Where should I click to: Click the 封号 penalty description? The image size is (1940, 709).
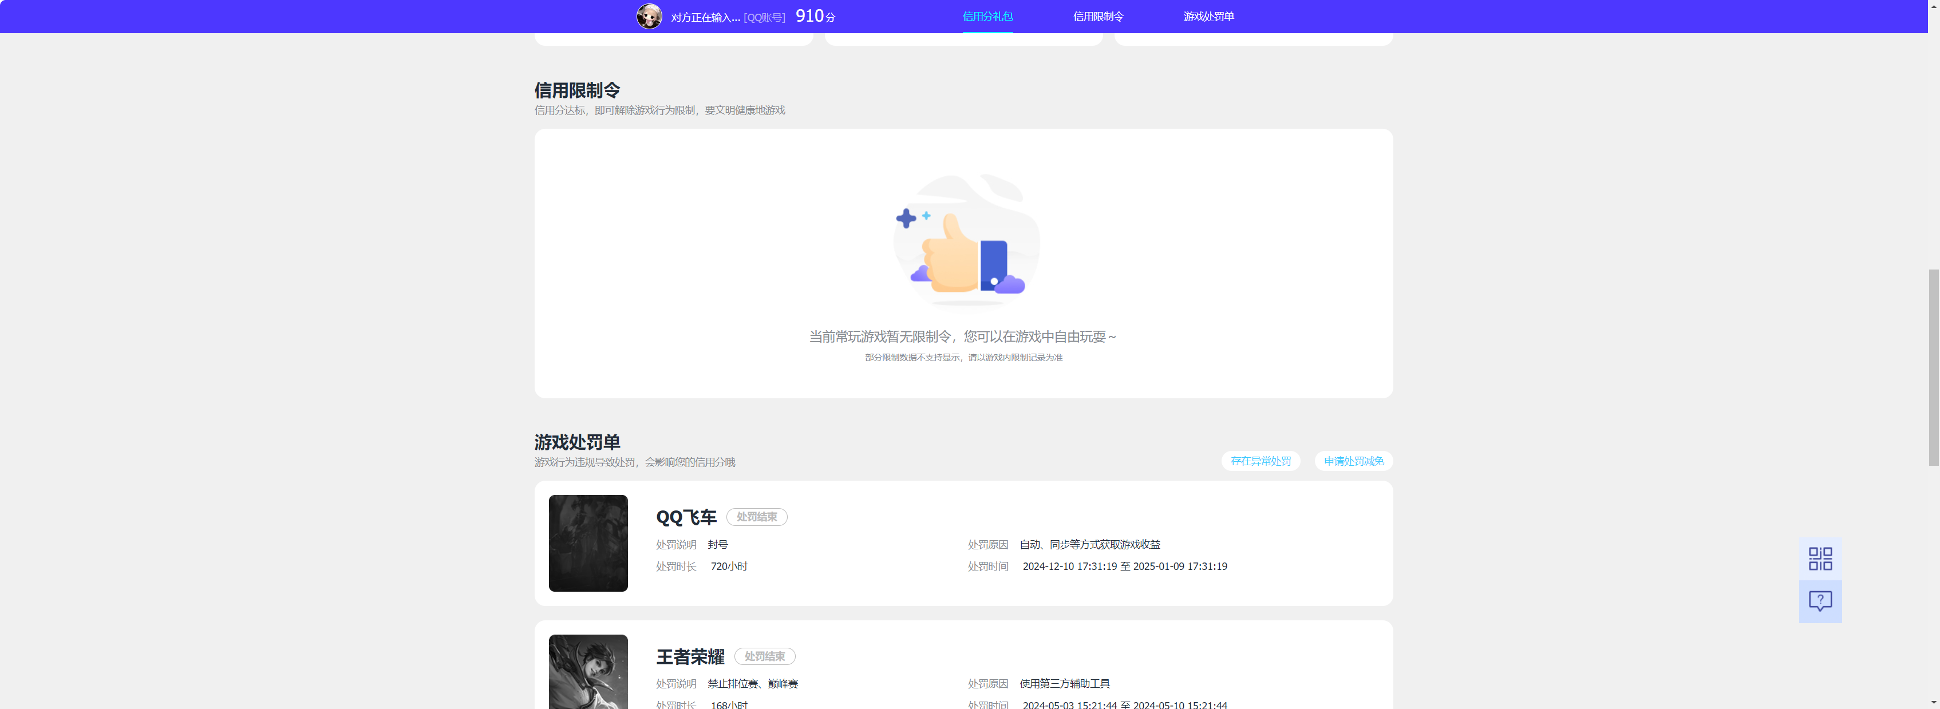tap(718, 544)
